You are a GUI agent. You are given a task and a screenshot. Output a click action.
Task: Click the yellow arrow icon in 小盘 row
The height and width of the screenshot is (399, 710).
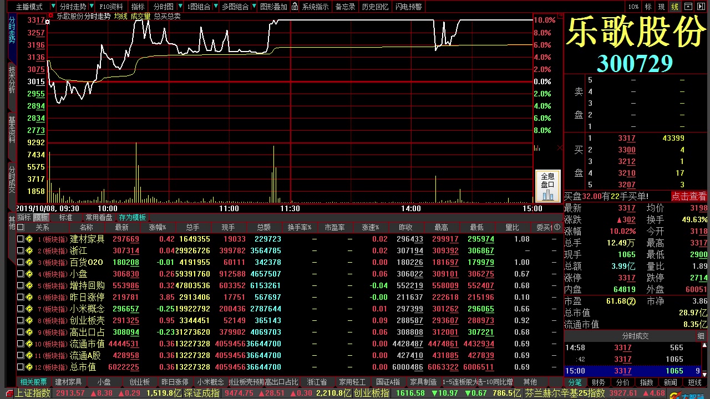[29, 274]
